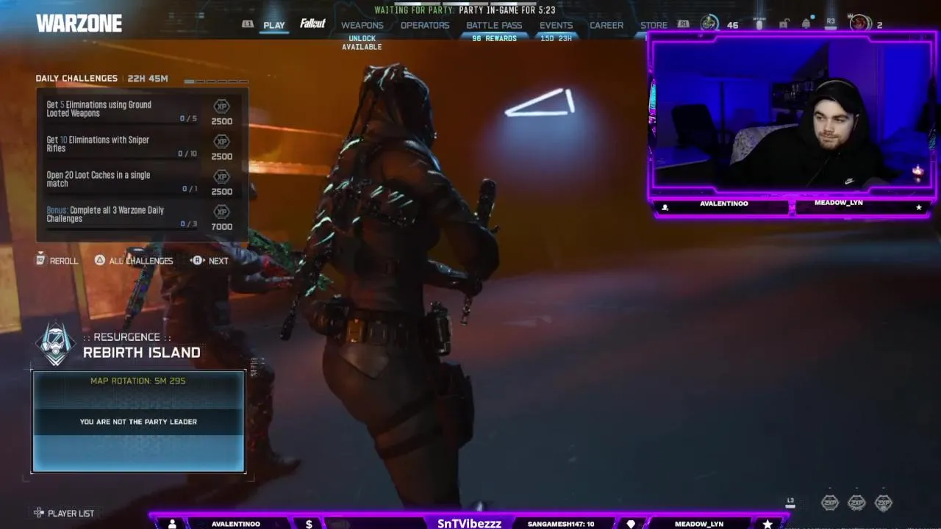Click the diamond icon in bottom overlay

631,524
